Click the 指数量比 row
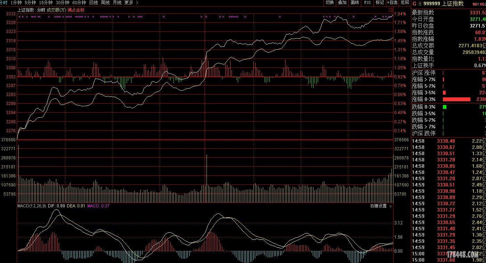Screen dimensions: 486x263 [x=449, y=59]
